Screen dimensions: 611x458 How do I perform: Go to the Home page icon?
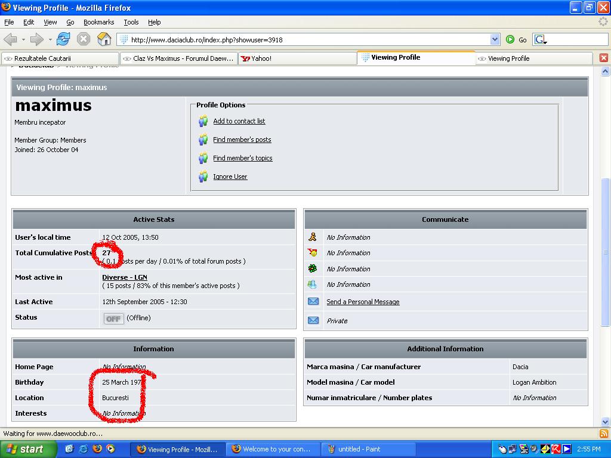[x=104, y=39]
